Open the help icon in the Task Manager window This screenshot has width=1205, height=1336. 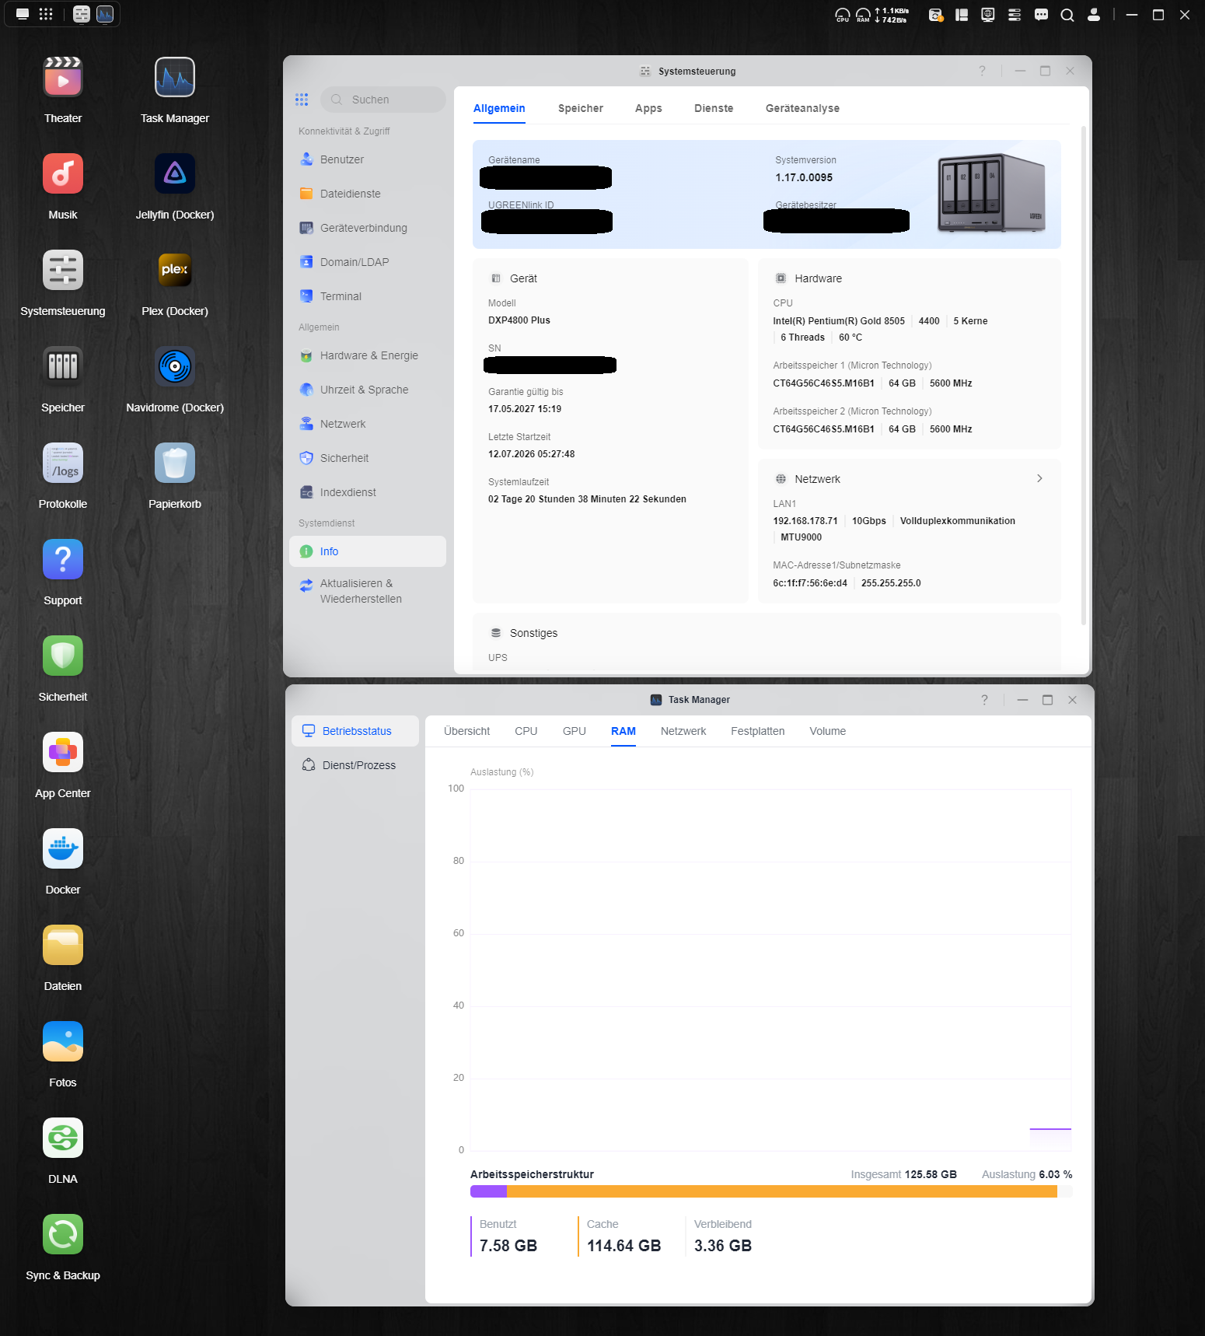[984, 700]
